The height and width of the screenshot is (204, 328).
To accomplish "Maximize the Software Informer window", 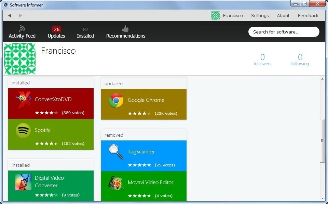I will pyautogui.click(x=304, y=3).
